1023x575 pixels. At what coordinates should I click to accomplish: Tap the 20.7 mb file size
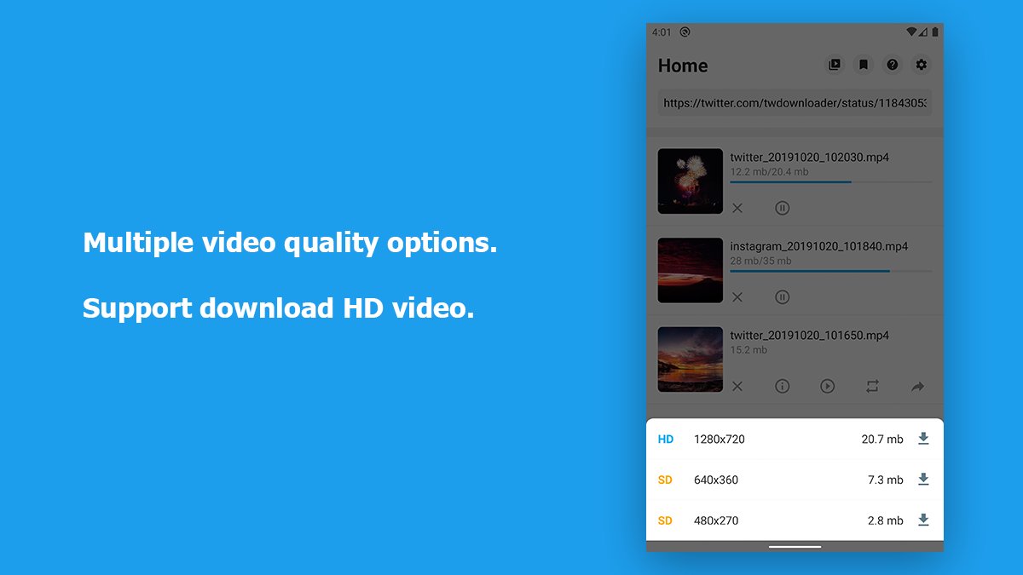(882, 440)
